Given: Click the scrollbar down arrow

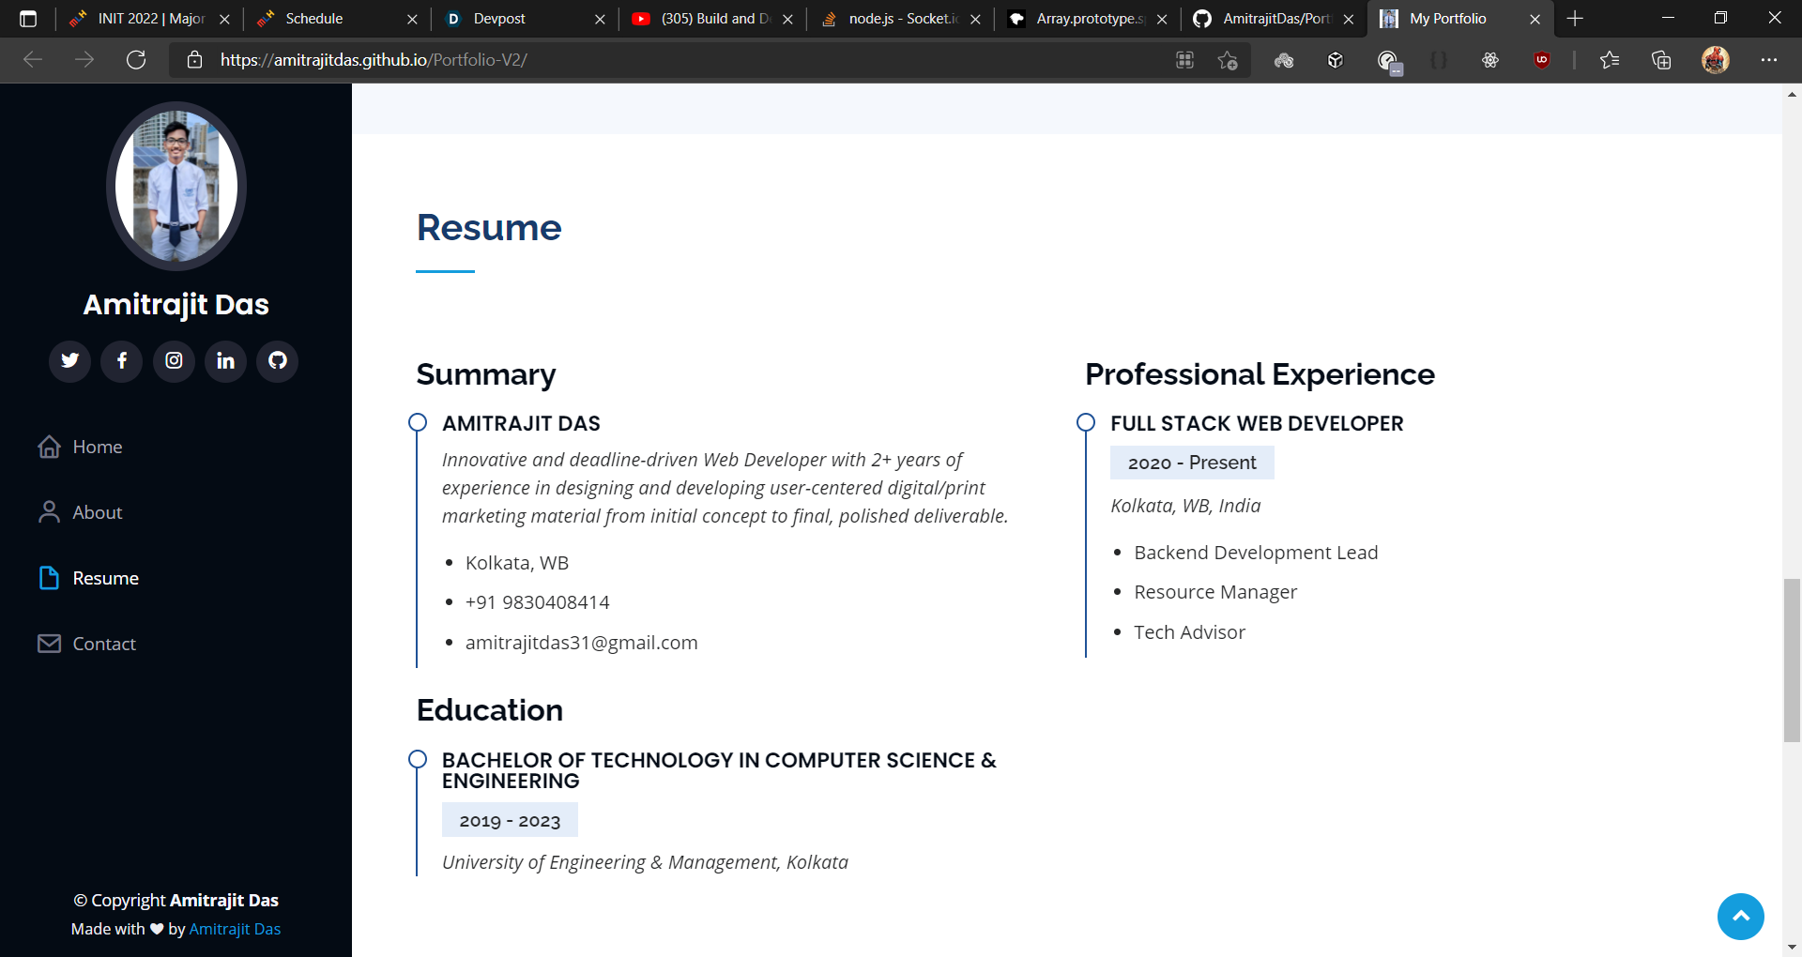Looking at the screenshot, I should 1792,948.
